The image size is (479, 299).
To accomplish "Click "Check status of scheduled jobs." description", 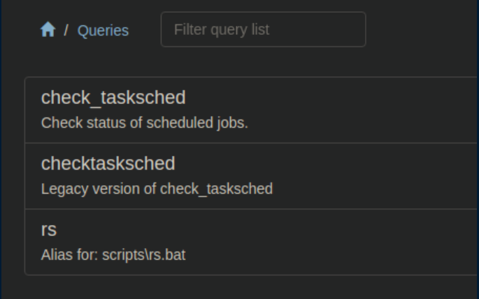I will (145, 123).
